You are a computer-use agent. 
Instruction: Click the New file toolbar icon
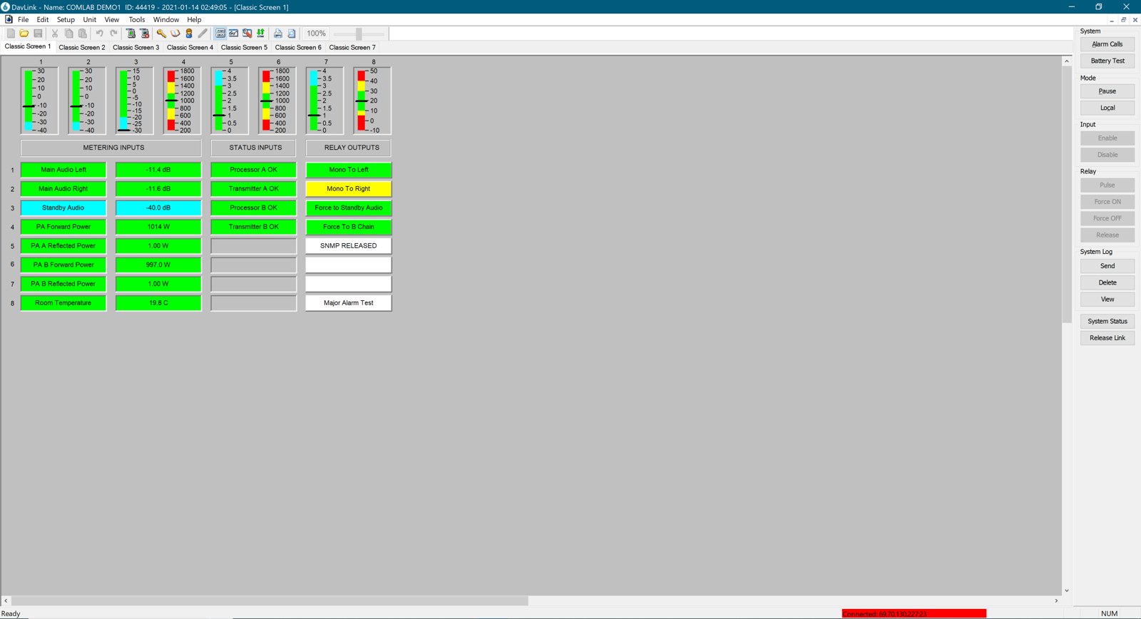tap(11, 34)
